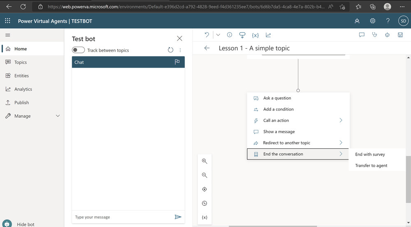Close the Test bot panel
The width and height of the screenshot is (411, 227).
[x=179, y=39]
